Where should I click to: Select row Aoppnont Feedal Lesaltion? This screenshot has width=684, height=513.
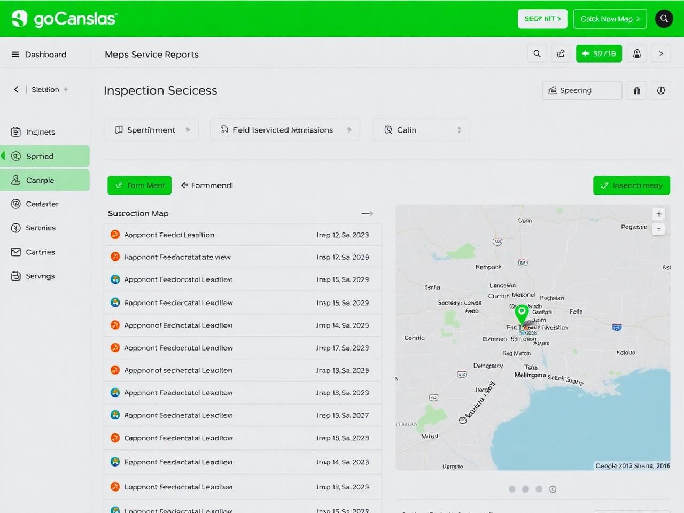(243, 235)
